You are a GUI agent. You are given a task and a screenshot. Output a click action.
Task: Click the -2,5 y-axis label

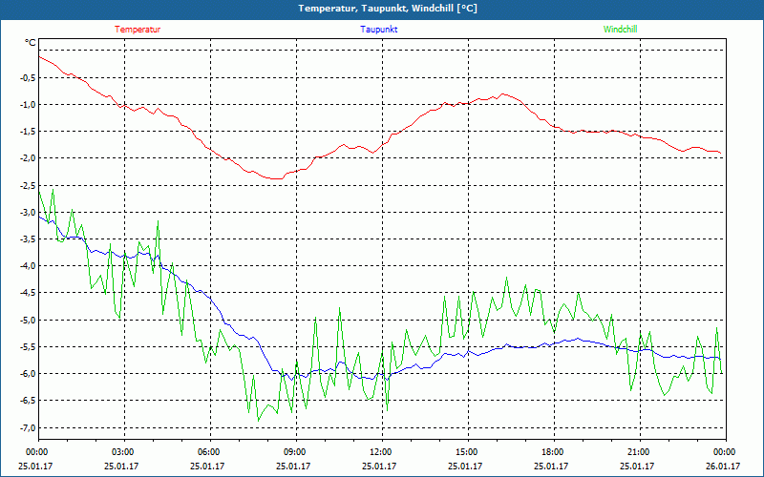(28, 185)
